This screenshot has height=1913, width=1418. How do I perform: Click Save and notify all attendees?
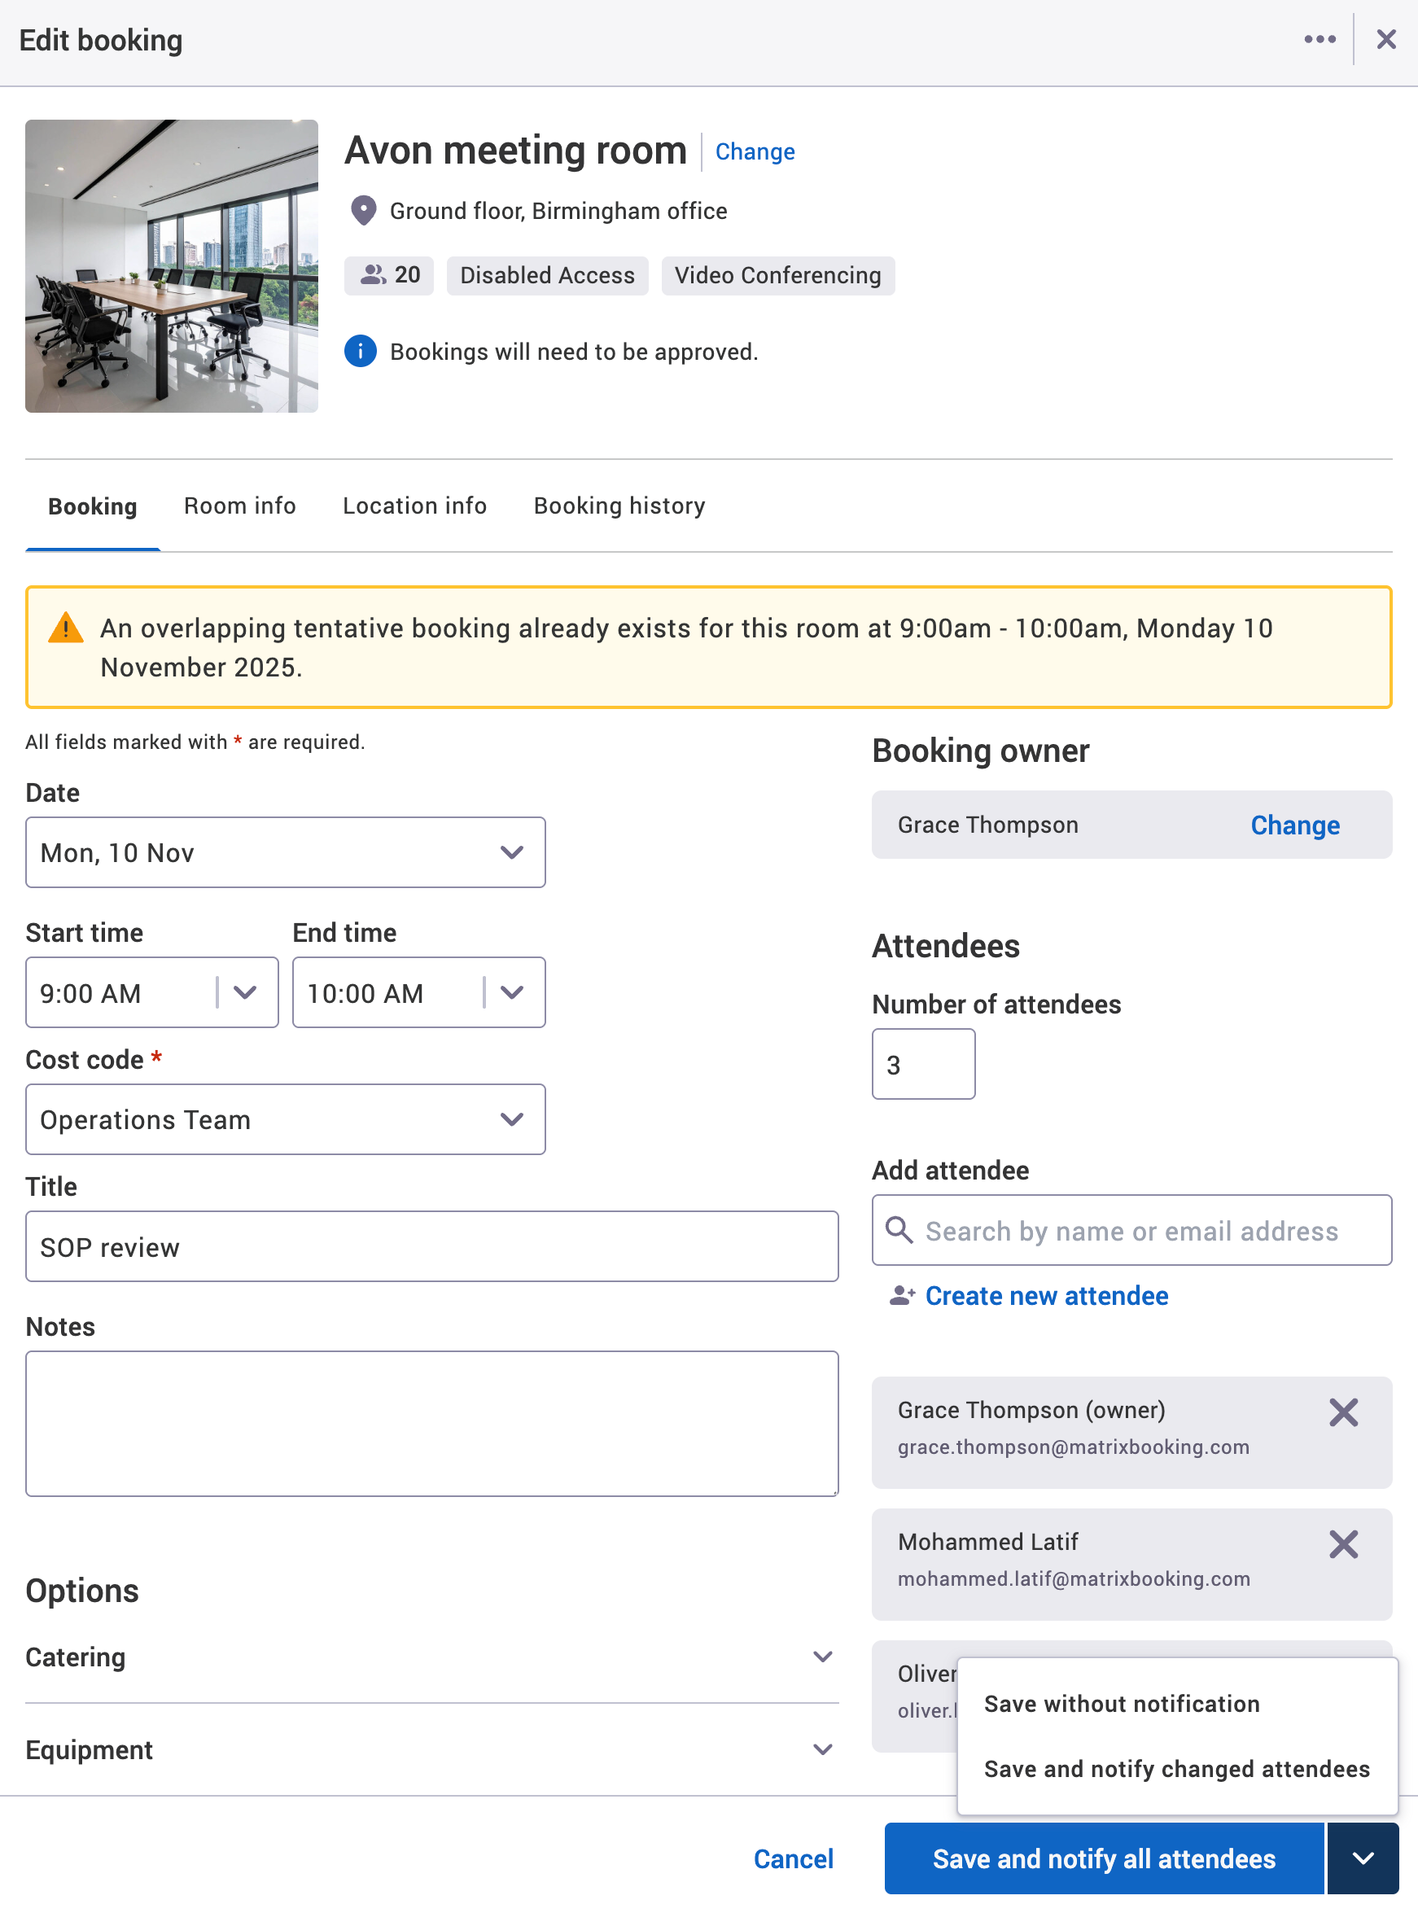1104,1859
